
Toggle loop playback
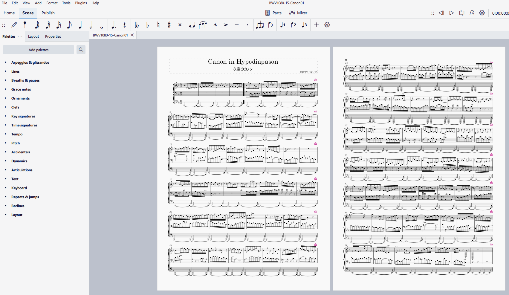pos(462,13)
